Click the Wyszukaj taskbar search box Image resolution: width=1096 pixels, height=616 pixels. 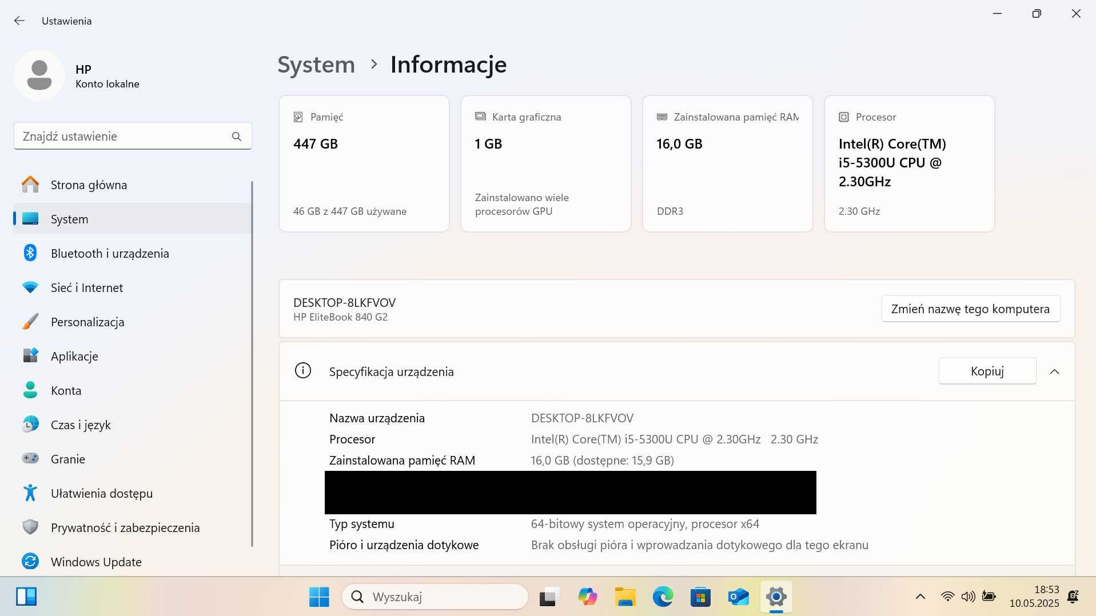(435, 597)
